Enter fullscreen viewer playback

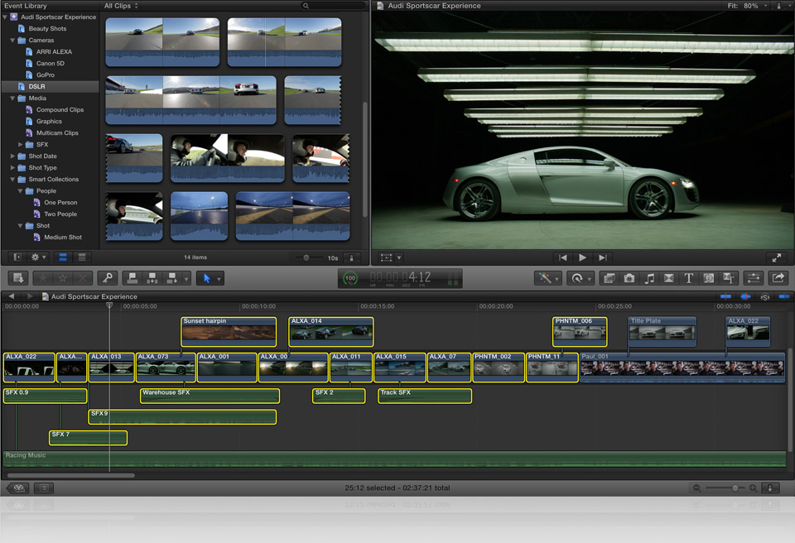(776, 257)
